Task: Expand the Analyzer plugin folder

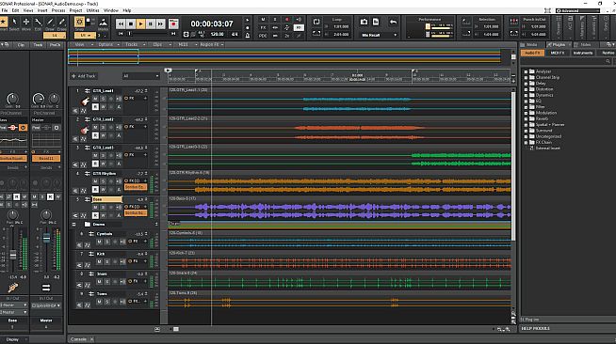Action: tap(526, 71)
